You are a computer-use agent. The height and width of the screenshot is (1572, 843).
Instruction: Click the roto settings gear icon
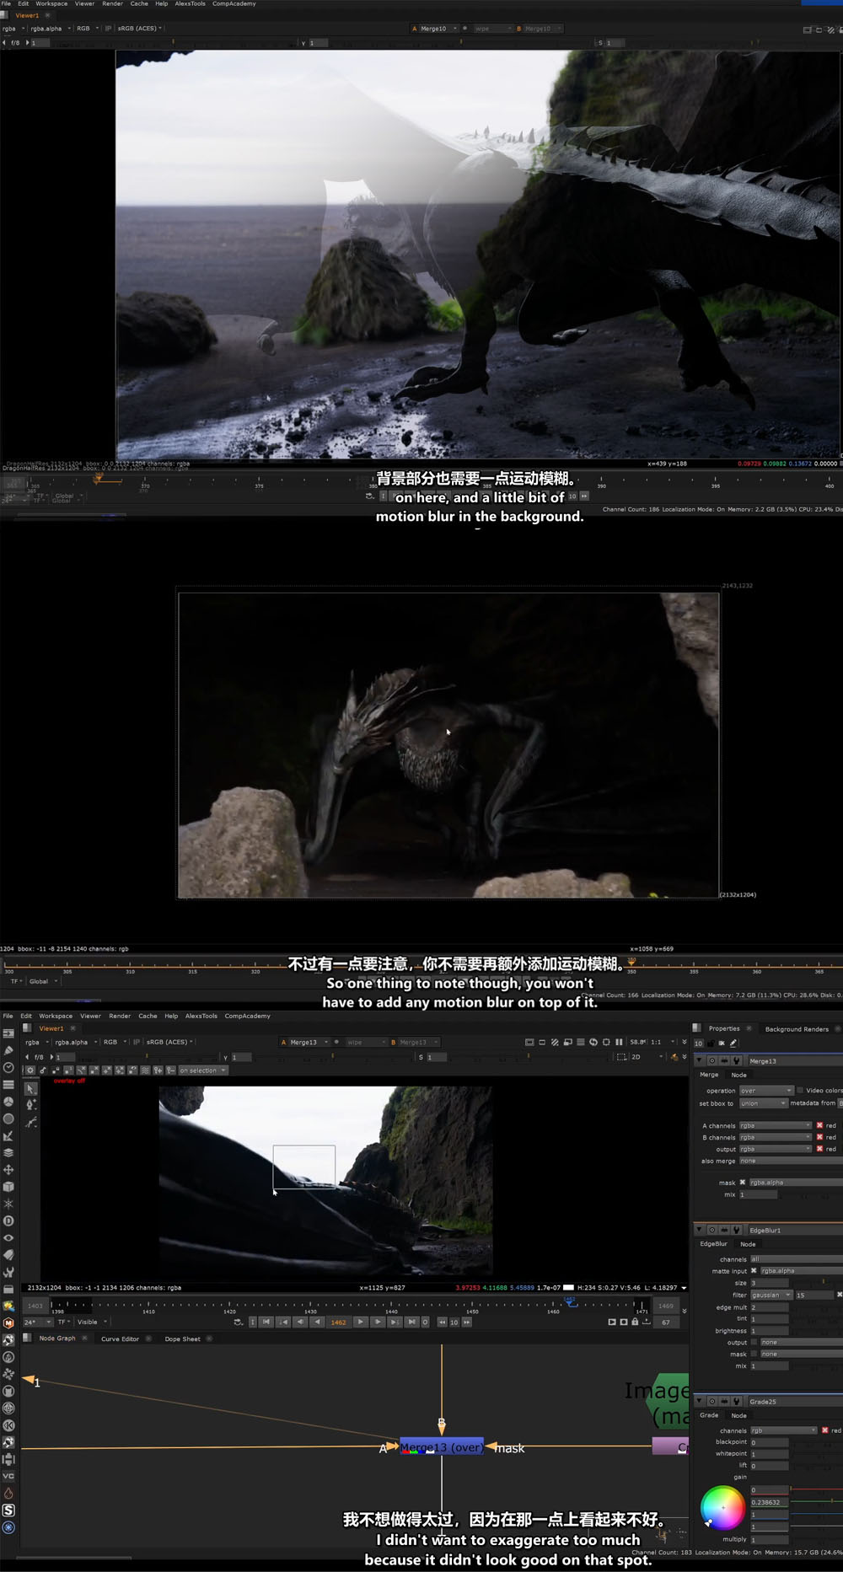point(30,1070)
